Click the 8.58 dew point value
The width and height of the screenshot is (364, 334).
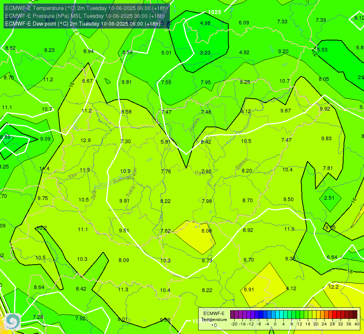(126, 112)
